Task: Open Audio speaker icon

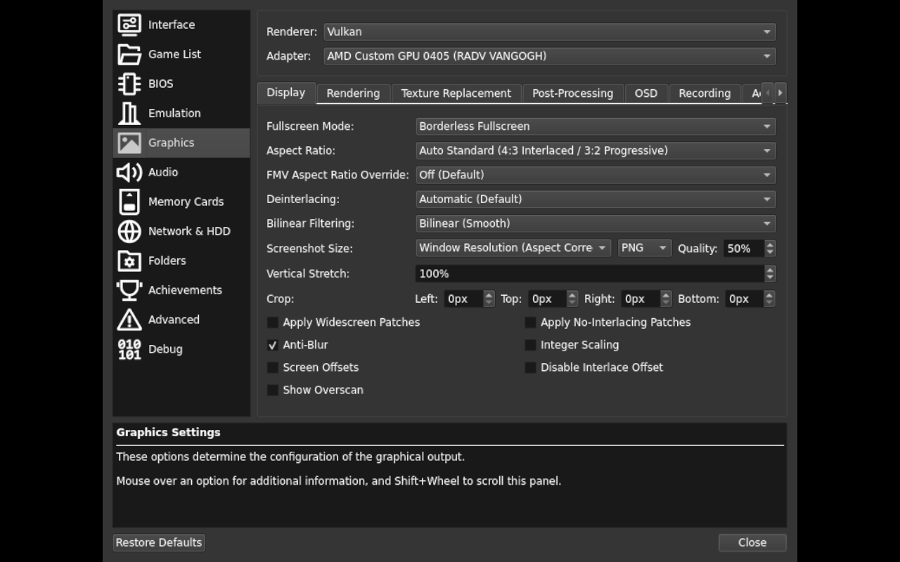Action: (129, 172)
